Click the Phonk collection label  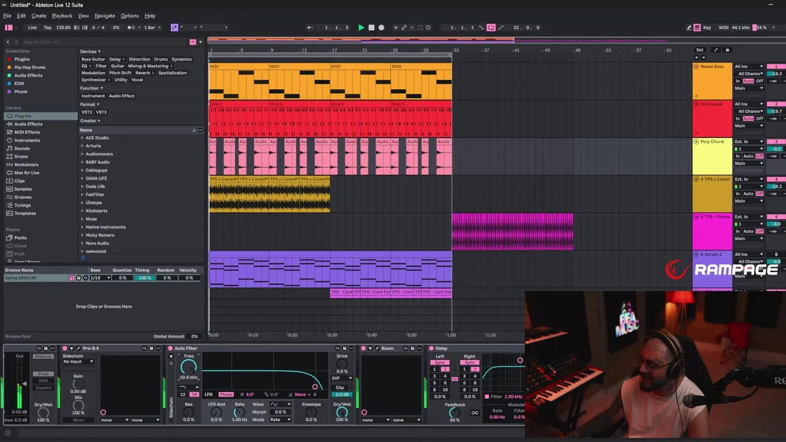tap(21, 91)
